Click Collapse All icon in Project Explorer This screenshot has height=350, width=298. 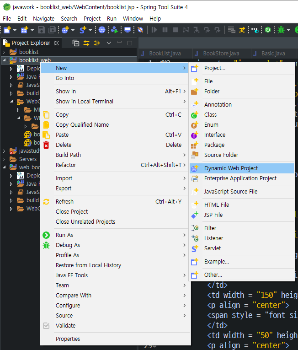(x=76, y=43)
